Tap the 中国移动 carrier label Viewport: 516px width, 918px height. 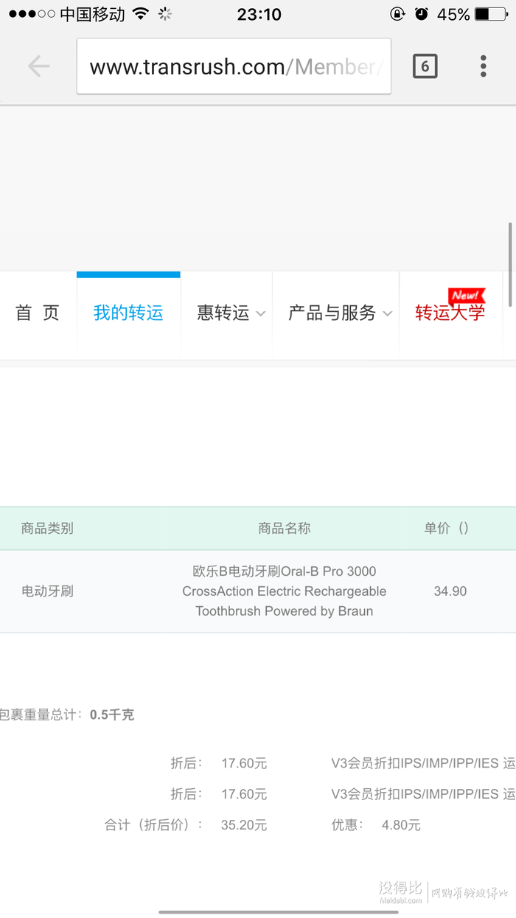(x=92, y=14)
